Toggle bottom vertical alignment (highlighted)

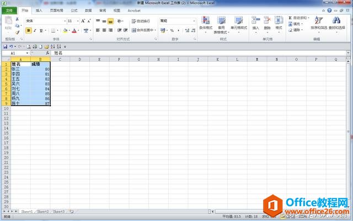tap(110, 21)
